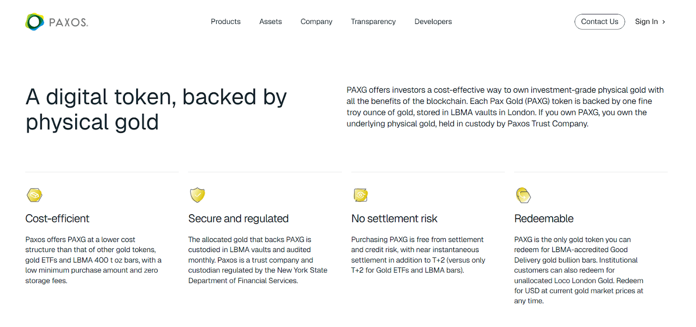Open the Transparency menu item
696x327 pixels.
click(373, 22)
